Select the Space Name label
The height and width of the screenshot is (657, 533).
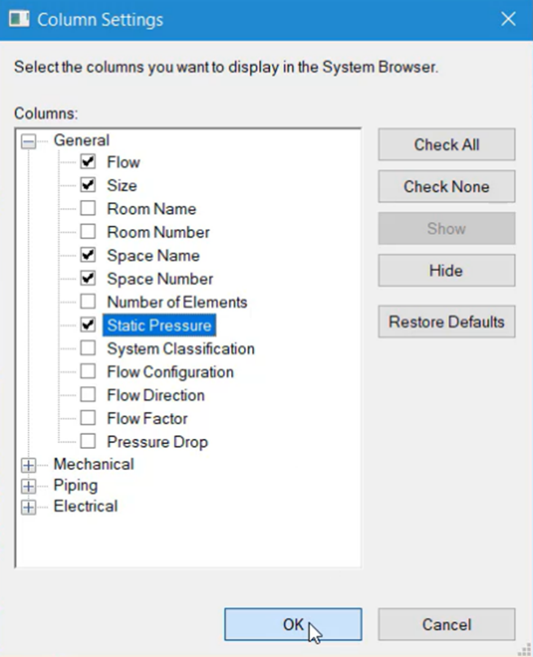coord(153,255)
